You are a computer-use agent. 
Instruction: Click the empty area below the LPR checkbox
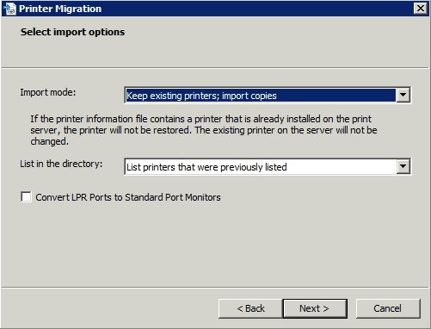click(x=215, y=244)
